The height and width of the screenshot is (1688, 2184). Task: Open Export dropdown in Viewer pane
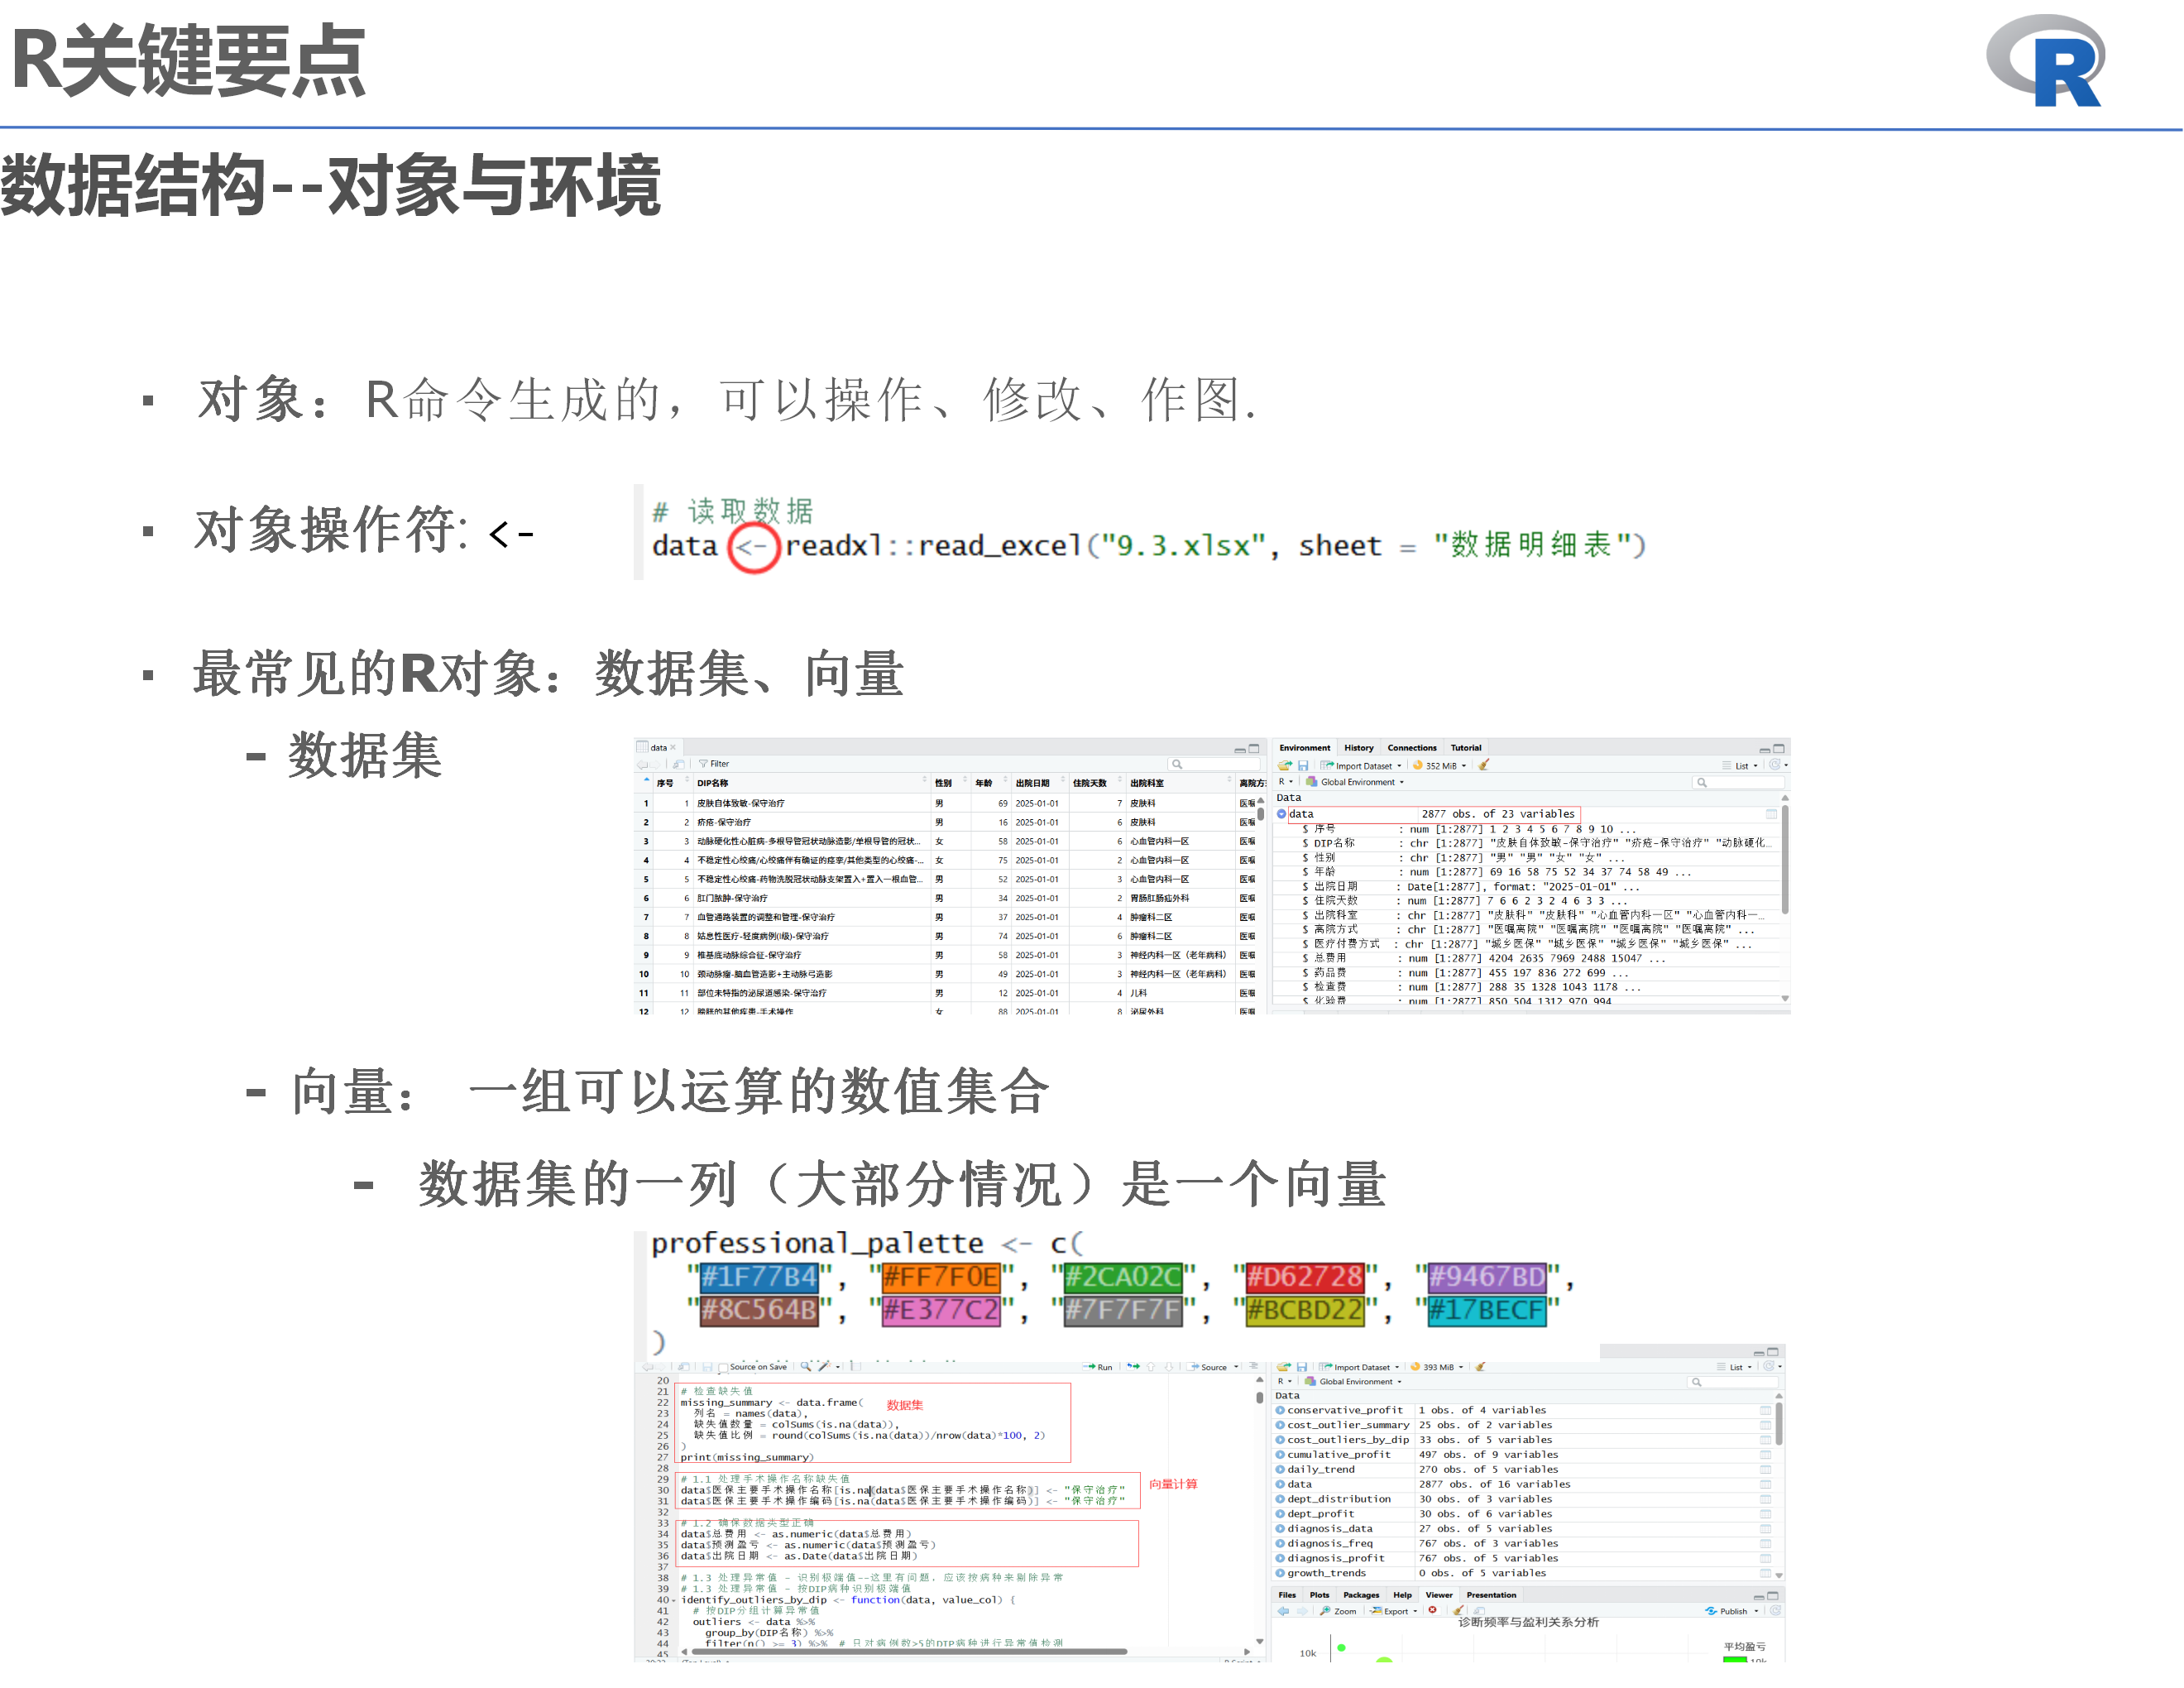click(x=1394, y=1611)
